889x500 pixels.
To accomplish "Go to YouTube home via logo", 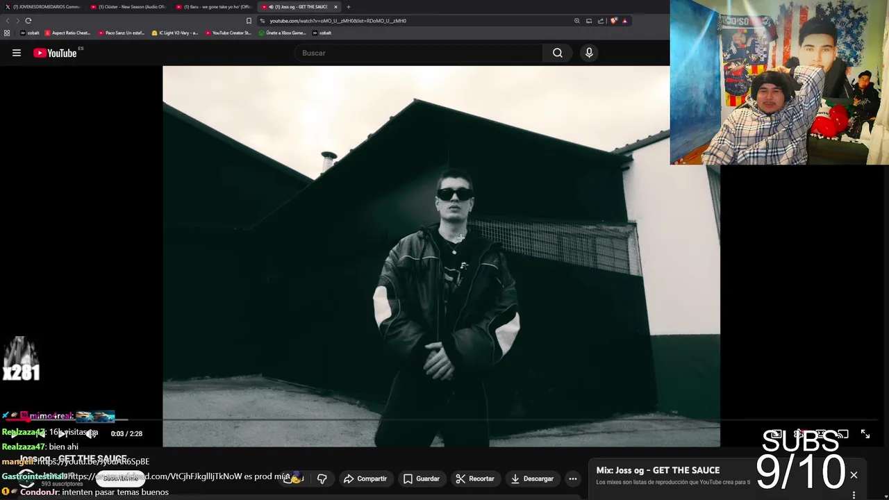I will [x=55, y=53].
